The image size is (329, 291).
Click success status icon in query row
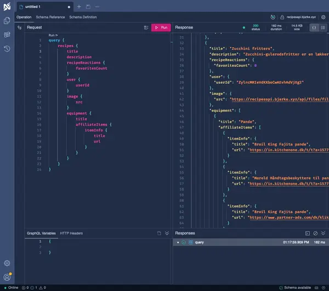click(184, 242)
